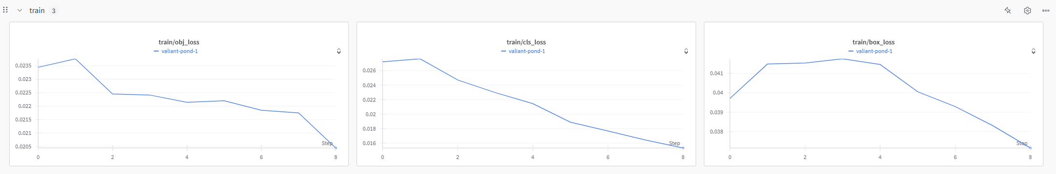Click final data point in cls_loss chart
The height and width of the screenshot is (174, 1056).
pyautogui.click(x=683, y=148)
